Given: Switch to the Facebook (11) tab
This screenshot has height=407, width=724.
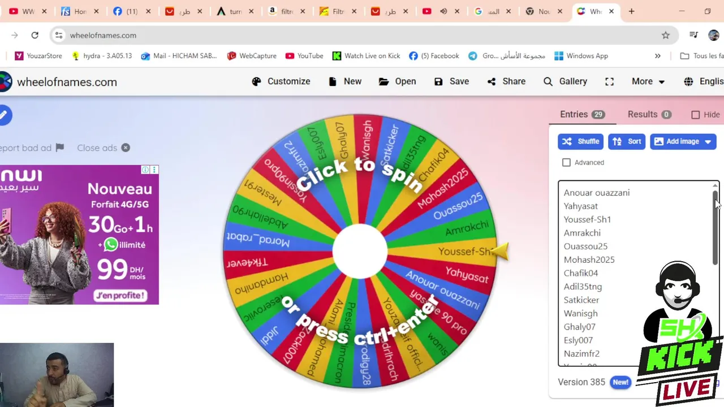Looking at the screenshot, I should pyautogui.click(x=132, y=11).
